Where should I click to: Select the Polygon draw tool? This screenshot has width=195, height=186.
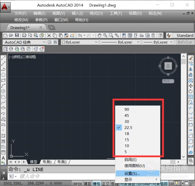click(x=3, y=75)
